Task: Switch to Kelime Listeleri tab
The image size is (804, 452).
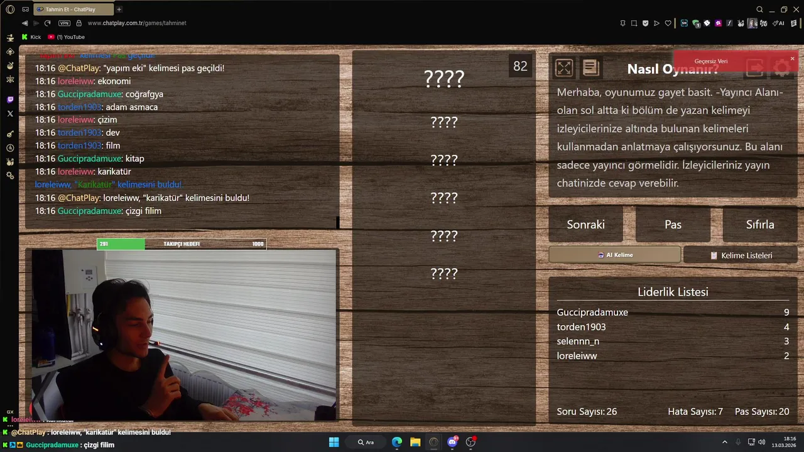Action: 741,255
